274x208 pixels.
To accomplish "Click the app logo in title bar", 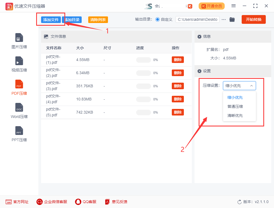I will pyautogui.click(x=9, y=6).
